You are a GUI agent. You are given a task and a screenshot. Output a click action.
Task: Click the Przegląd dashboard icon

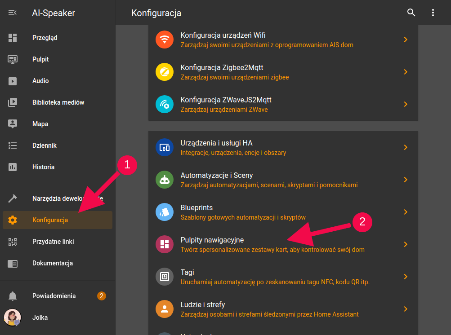13,38
